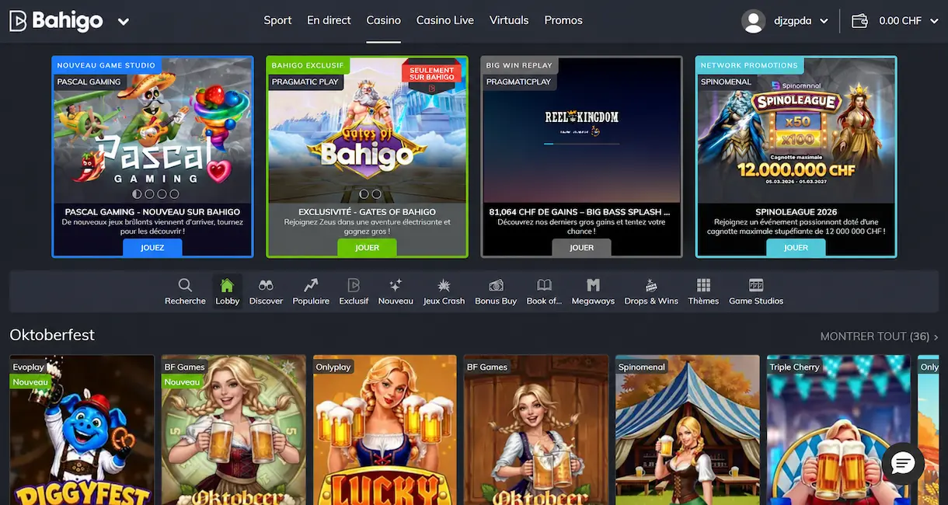Click the Oktoberfest section heading
This screenshot has width=948, height=505.
(52, 335)
